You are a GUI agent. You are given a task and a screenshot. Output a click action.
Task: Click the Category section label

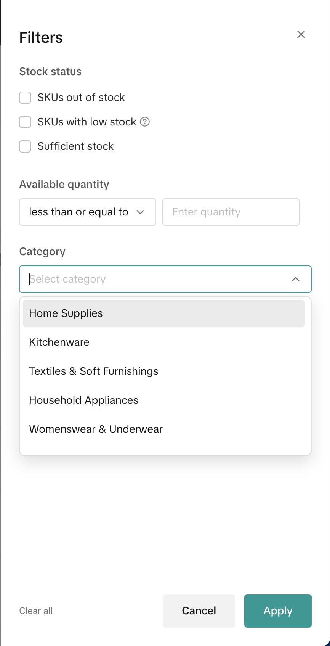point(42,252)
